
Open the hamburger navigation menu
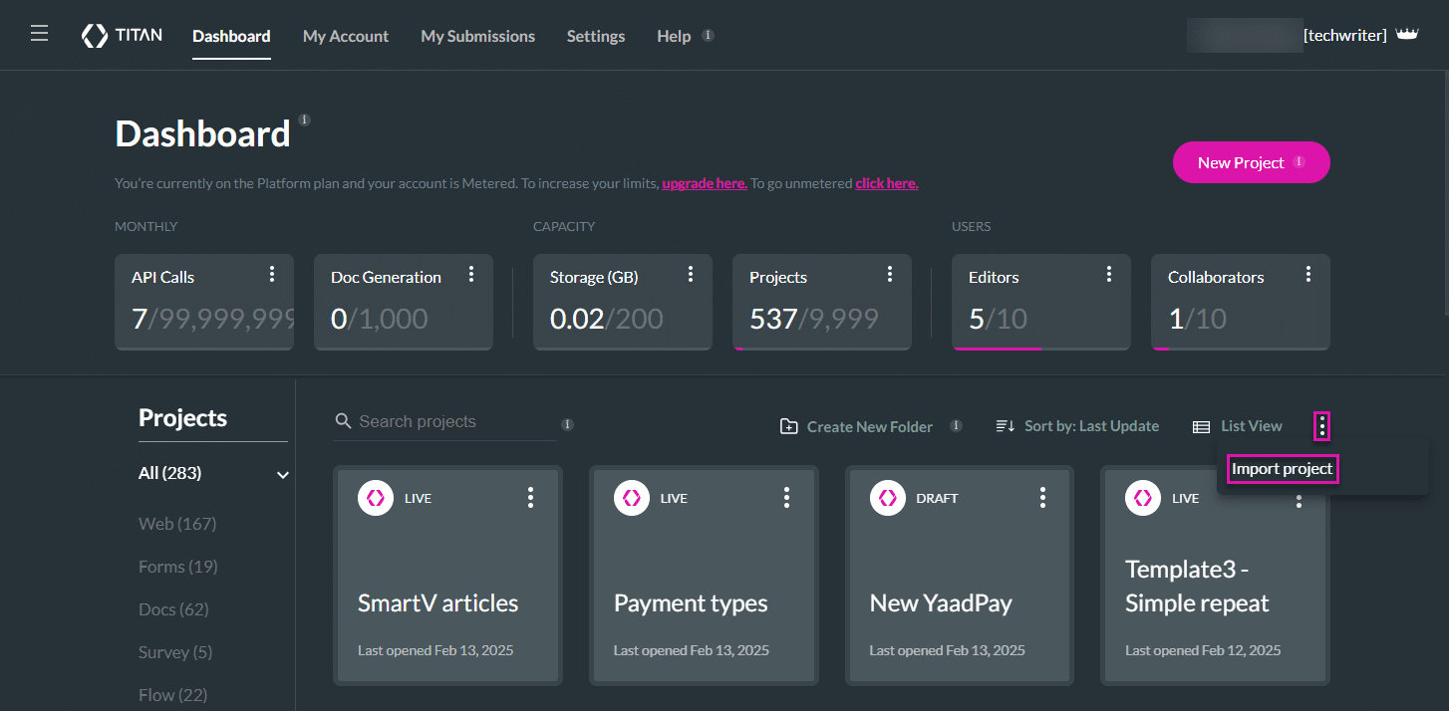coord(39,35)
